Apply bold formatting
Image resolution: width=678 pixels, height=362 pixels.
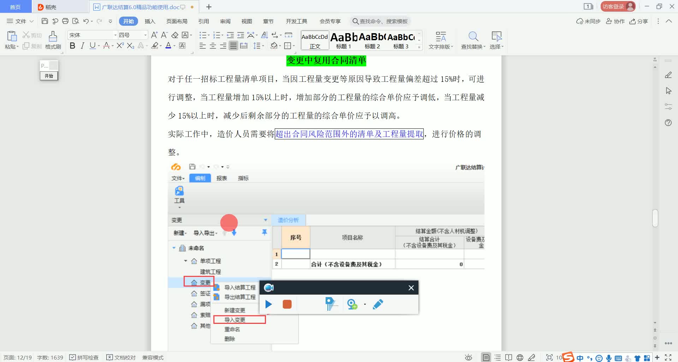(72, 46)
